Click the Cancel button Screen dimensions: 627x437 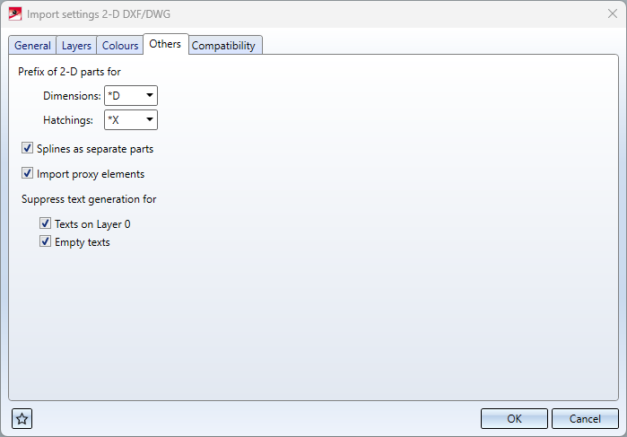pyautogui.click(x=585, y=418)
